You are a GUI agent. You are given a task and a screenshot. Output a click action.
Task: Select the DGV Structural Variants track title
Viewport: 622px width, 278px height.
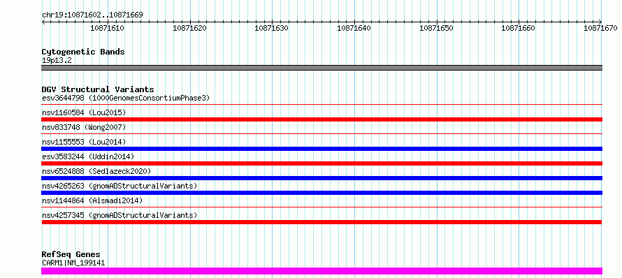(98, 89)
